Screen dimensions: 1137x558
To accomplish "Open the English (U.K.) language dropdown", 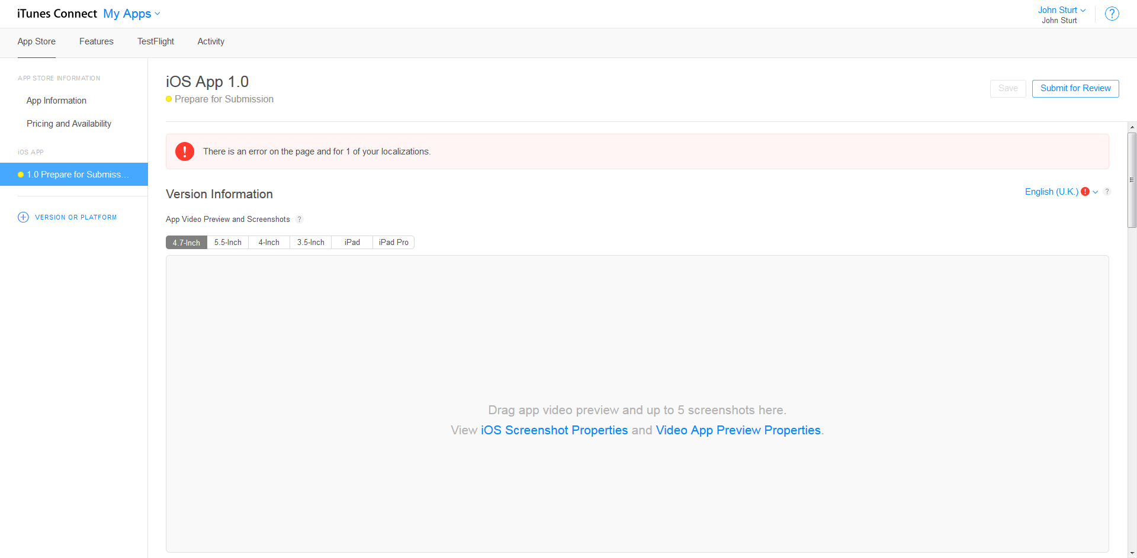I will click(x=1052, y=192).
